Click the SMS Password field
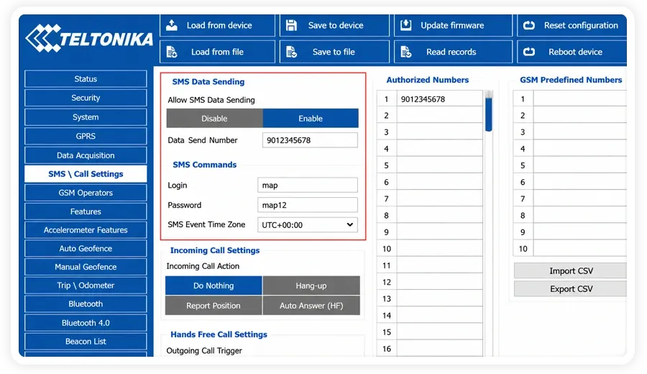The image size is (647, 374). 308,205
